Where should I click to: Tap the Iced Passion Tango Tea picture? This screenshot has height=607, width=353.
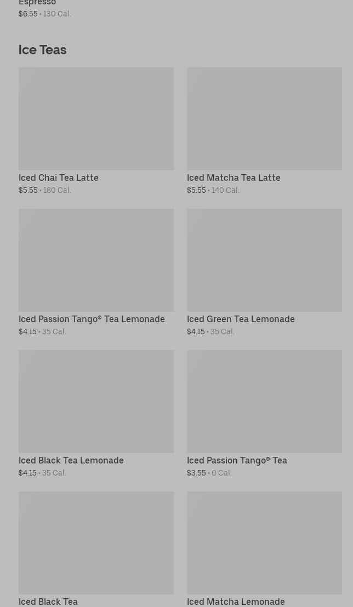point(264,401)
